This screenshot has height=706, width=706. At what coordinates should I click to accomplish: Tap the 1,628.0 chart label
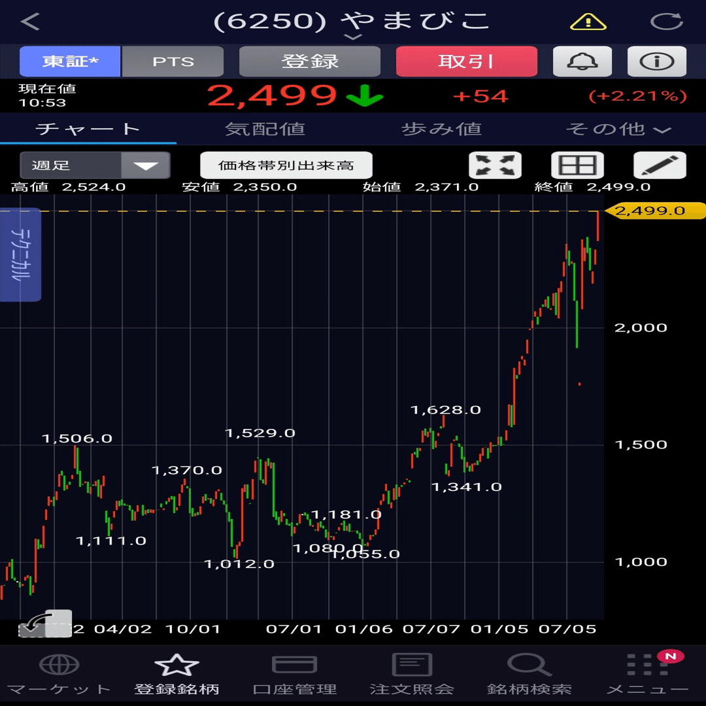[445, 410]
